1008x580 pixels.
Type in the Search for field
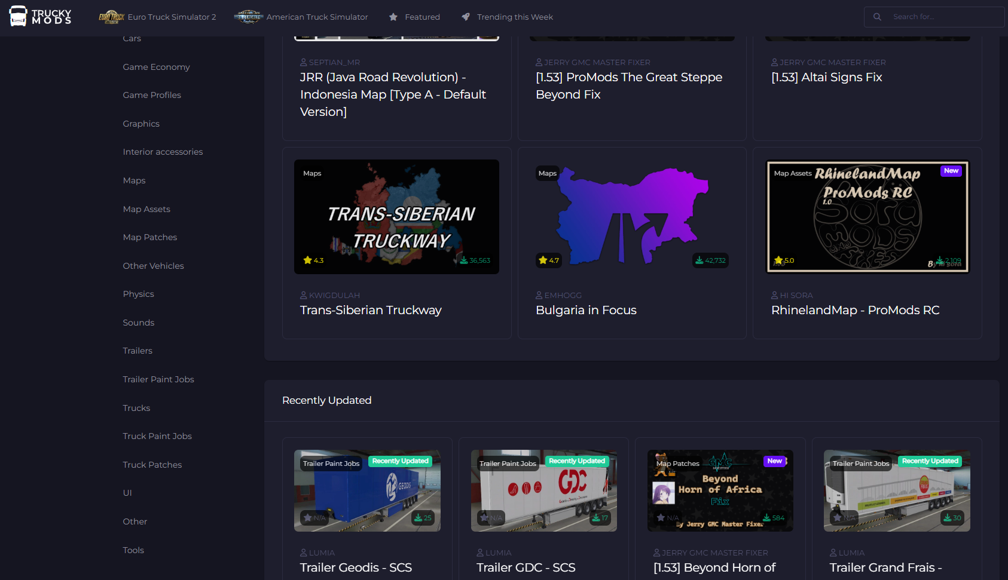(x=945, y=17)
